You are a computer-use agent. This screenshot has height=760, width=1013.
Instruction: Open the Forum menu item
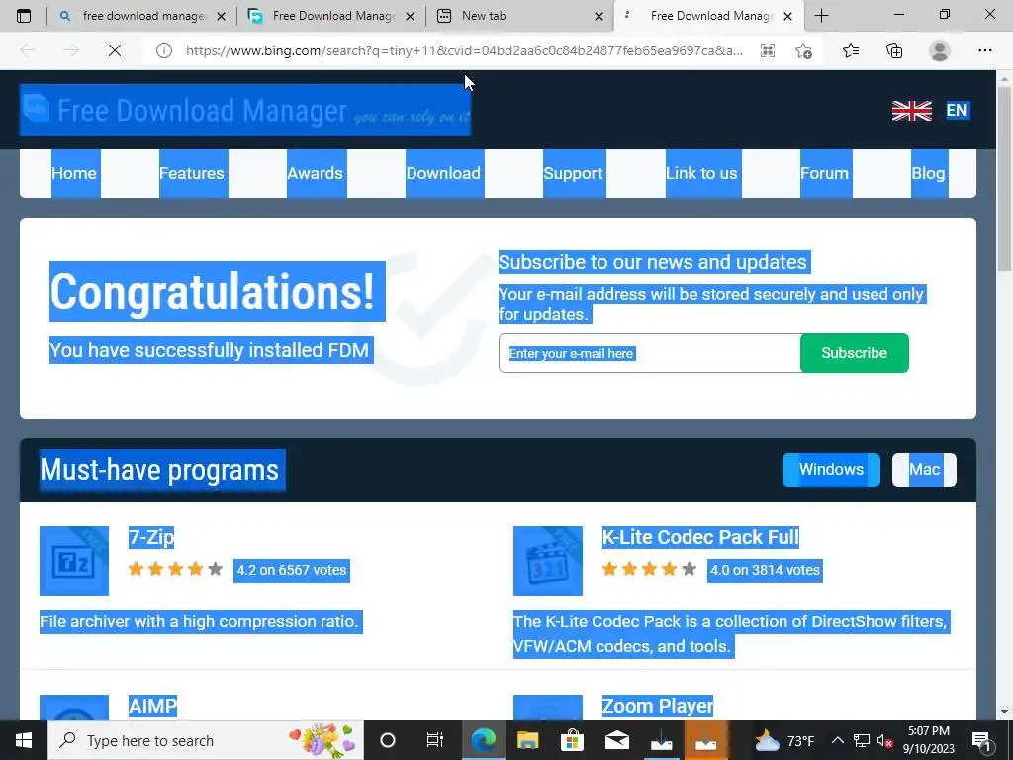[x=824, y=173]
